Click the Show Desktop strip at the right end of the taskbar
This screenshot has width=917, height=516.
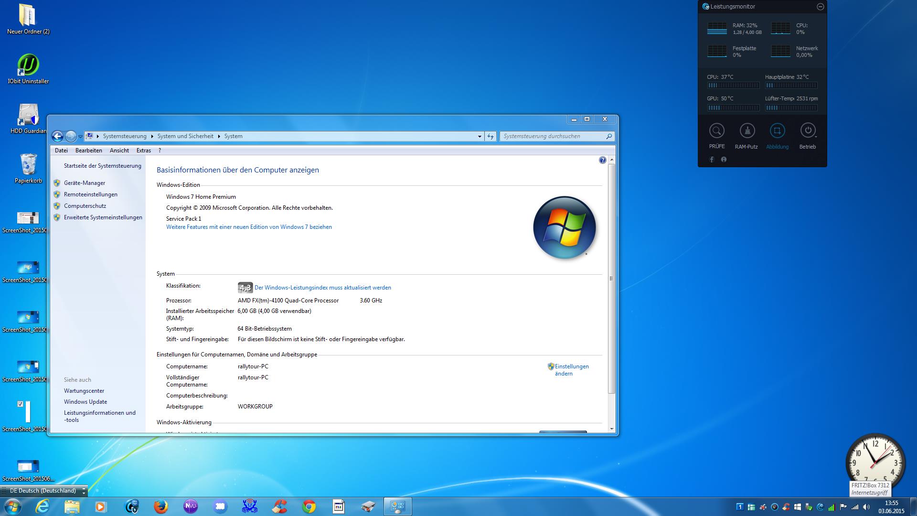(913, 506)
